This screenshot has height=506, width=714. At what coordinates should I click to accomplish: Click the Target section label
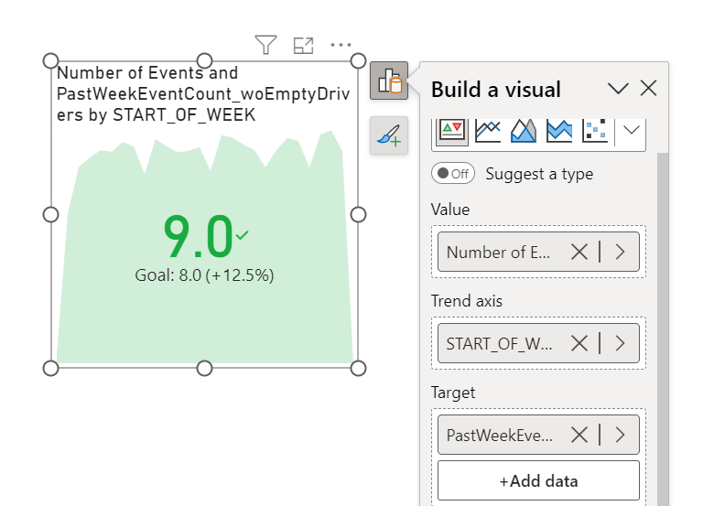pyautogui.click(x=453, y=393)
